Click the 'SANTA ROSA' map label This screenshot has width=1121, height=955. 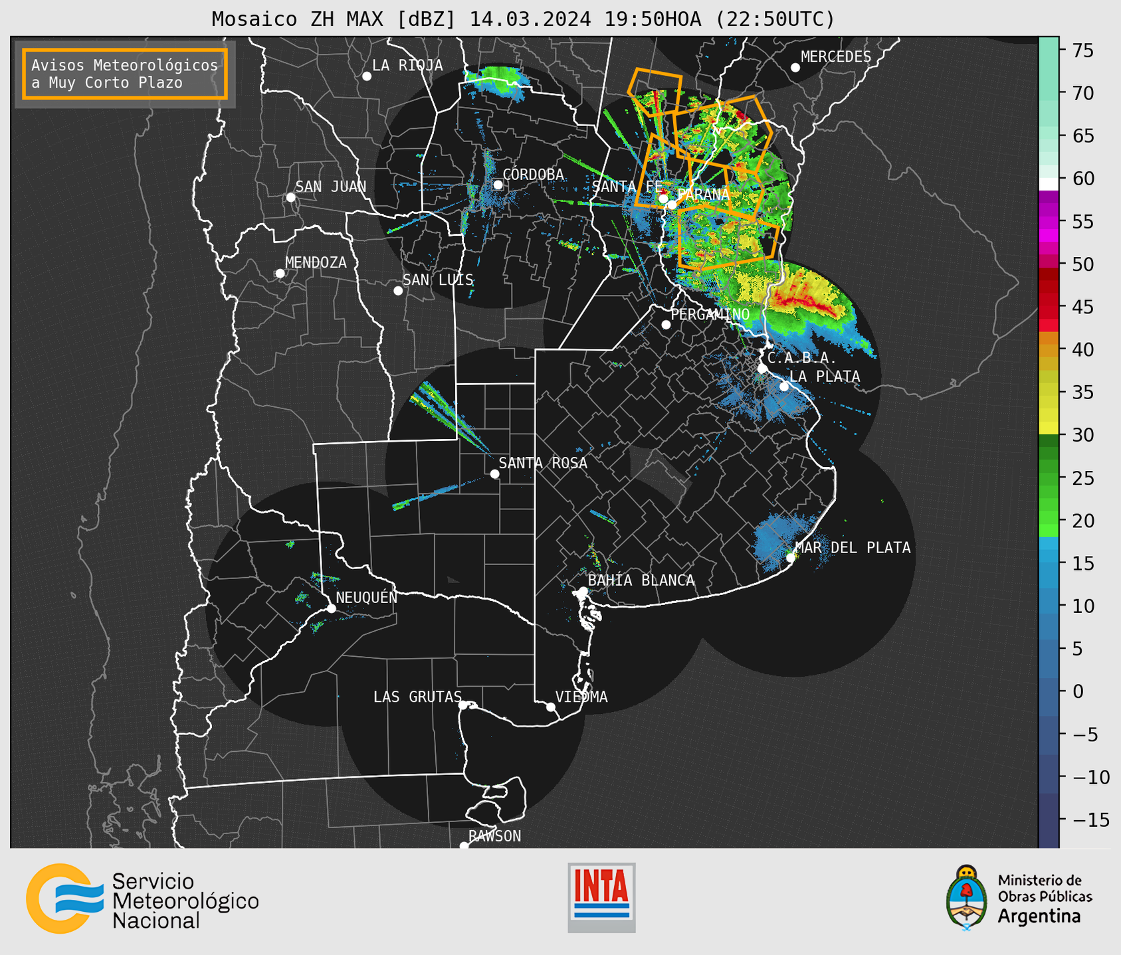click(x=543, y=463)
